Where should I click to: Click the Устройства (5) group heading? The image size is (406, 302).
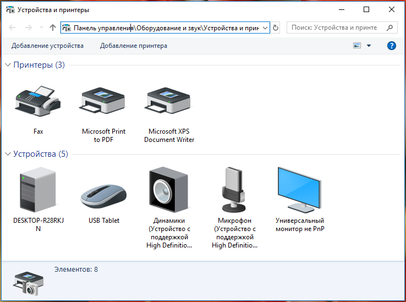pos(41,154)
